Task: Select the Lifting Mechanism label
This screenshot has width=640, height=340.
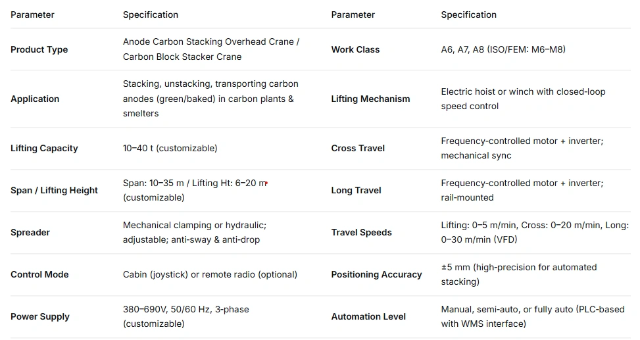Action: [370, 99]
